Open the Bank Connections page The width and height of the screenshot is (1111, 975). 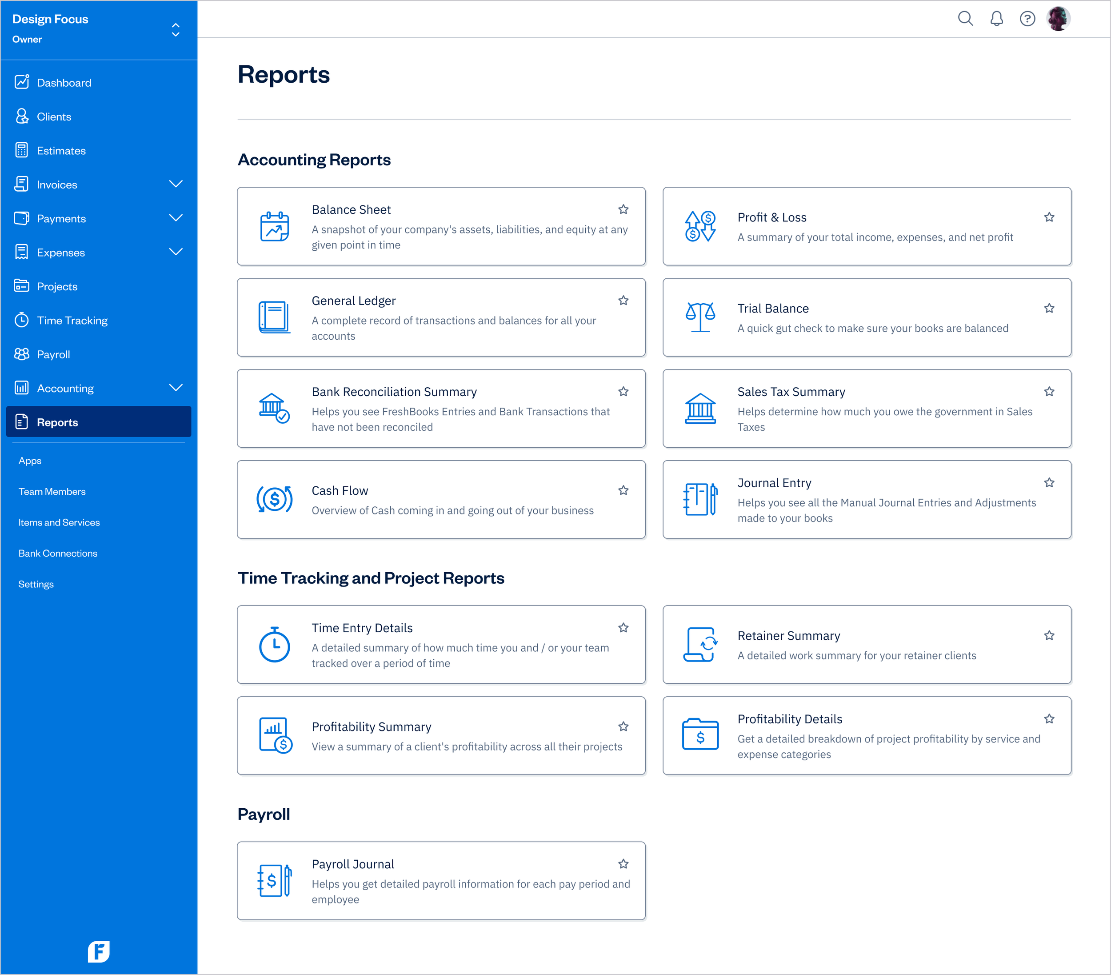pos(58,553)
